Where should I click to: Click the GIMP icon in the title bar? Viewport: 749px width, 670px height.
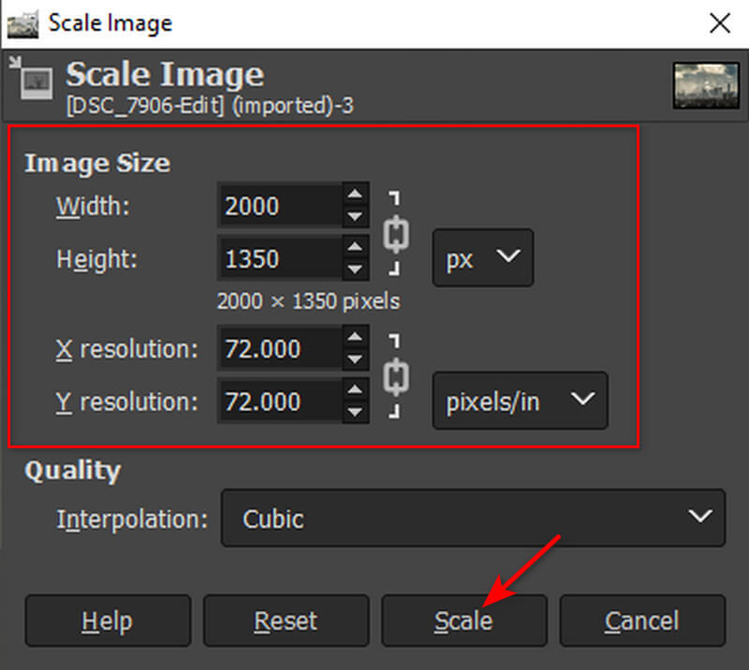click(x=21, y=22)
